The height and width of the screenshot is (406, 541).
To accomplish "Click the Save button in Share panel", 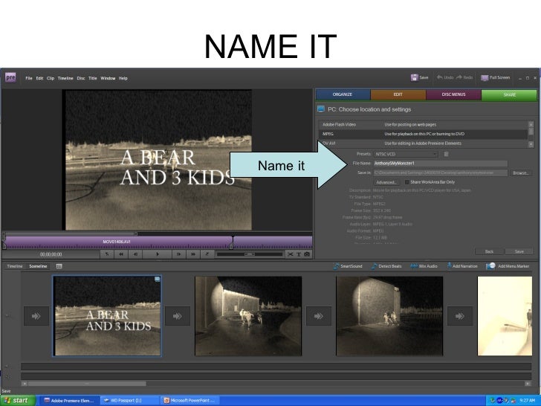I will pyautogui.click(x=519, y=251).
